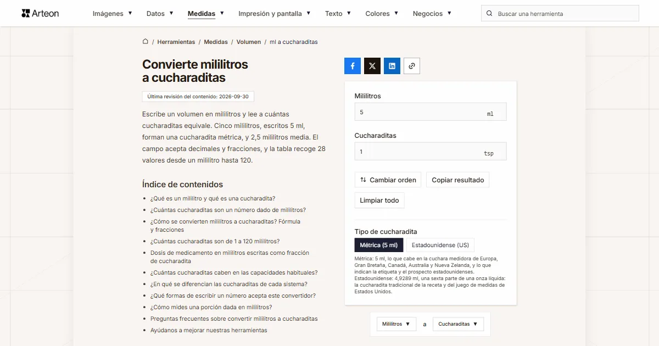Jump to '¿Cuántas cucharaditas son un número dado de mililitros?'
This screenshot has height=346, width=659.
point(228,210)
